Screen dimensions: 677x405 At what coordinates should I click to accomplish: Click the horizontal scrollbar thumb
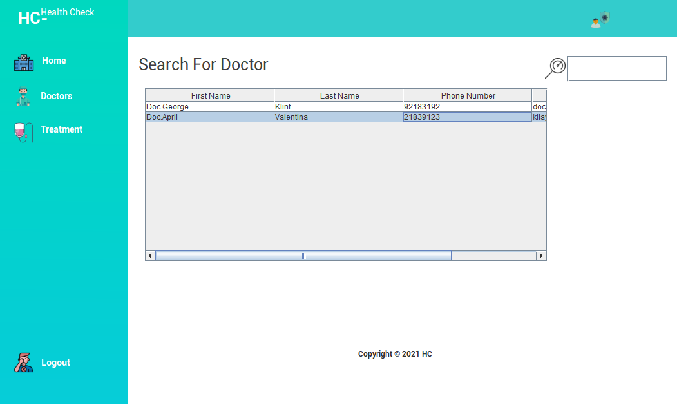[303, 256]
